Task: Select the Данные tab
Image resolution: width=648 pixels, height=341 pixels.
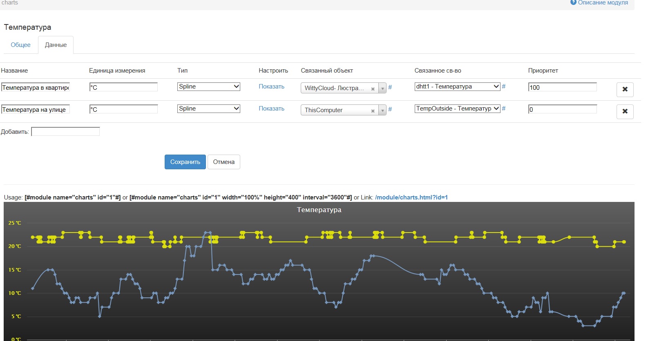Action: coord(56,45)
